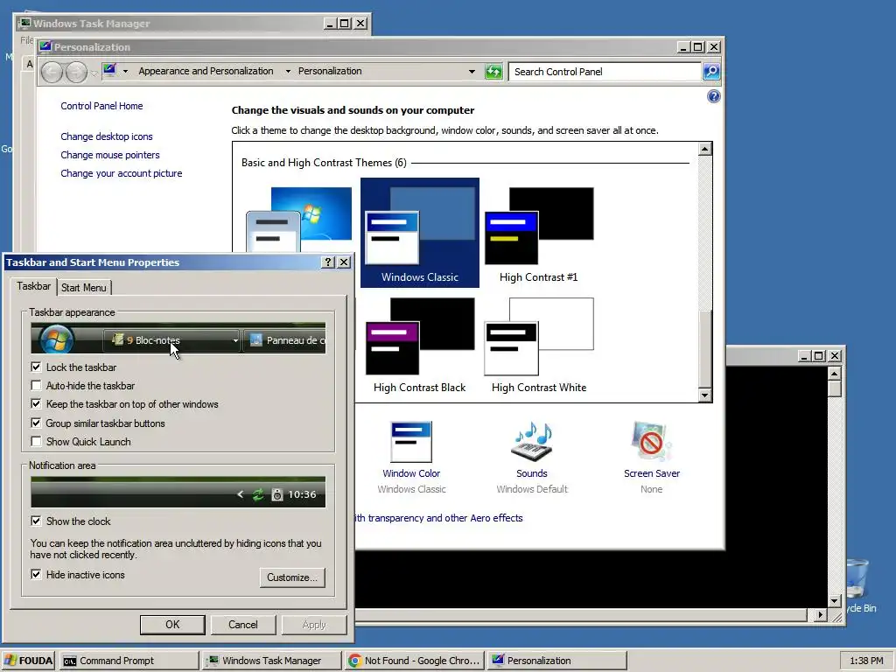Toggle Hide inactive icons checkbox
Screen dimensions: 896x672
click(x=36, y=574)
